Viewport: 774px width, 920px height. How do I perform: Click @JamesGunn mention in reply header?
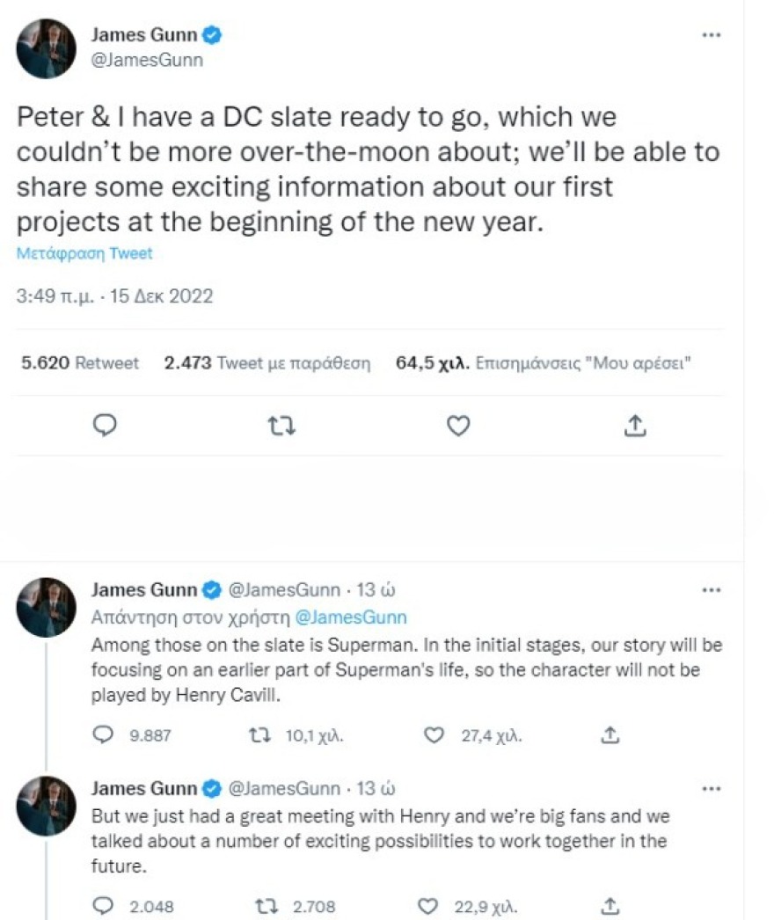[360, 617]
